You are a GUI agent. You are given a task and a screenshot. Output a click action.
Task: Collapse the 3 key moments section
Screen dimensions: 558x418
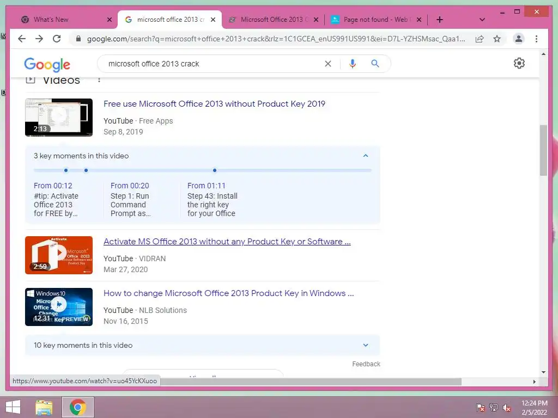(366, 156)
